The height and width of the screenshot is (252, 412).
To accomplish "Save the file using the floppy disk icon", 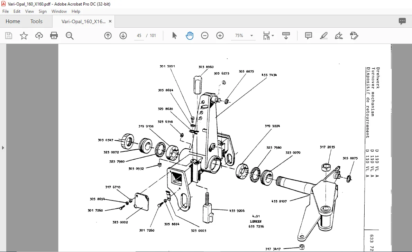I will point(9,36).
